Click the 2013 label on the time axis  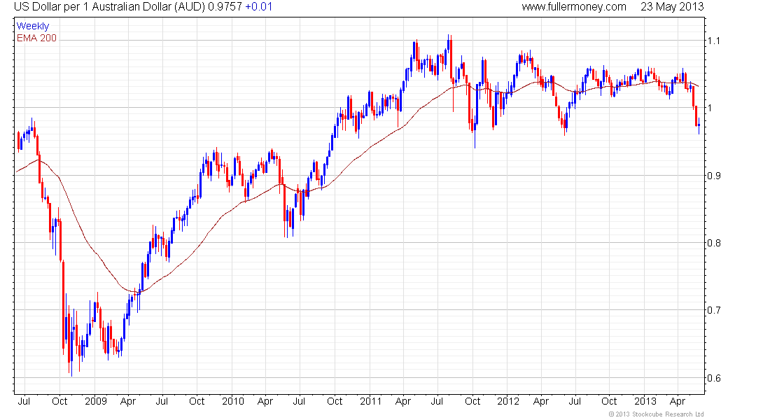click(645, 401)
